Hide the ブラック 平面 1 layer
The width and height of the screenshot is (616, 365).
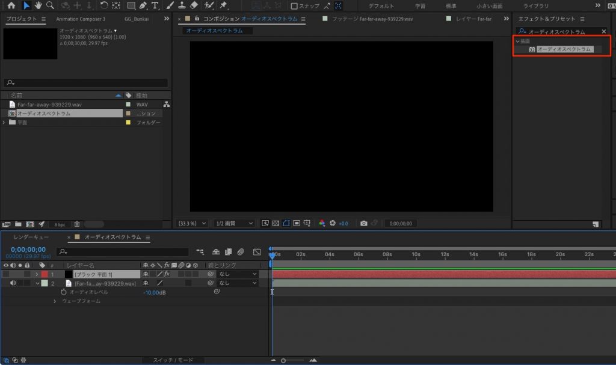point(5,274)
